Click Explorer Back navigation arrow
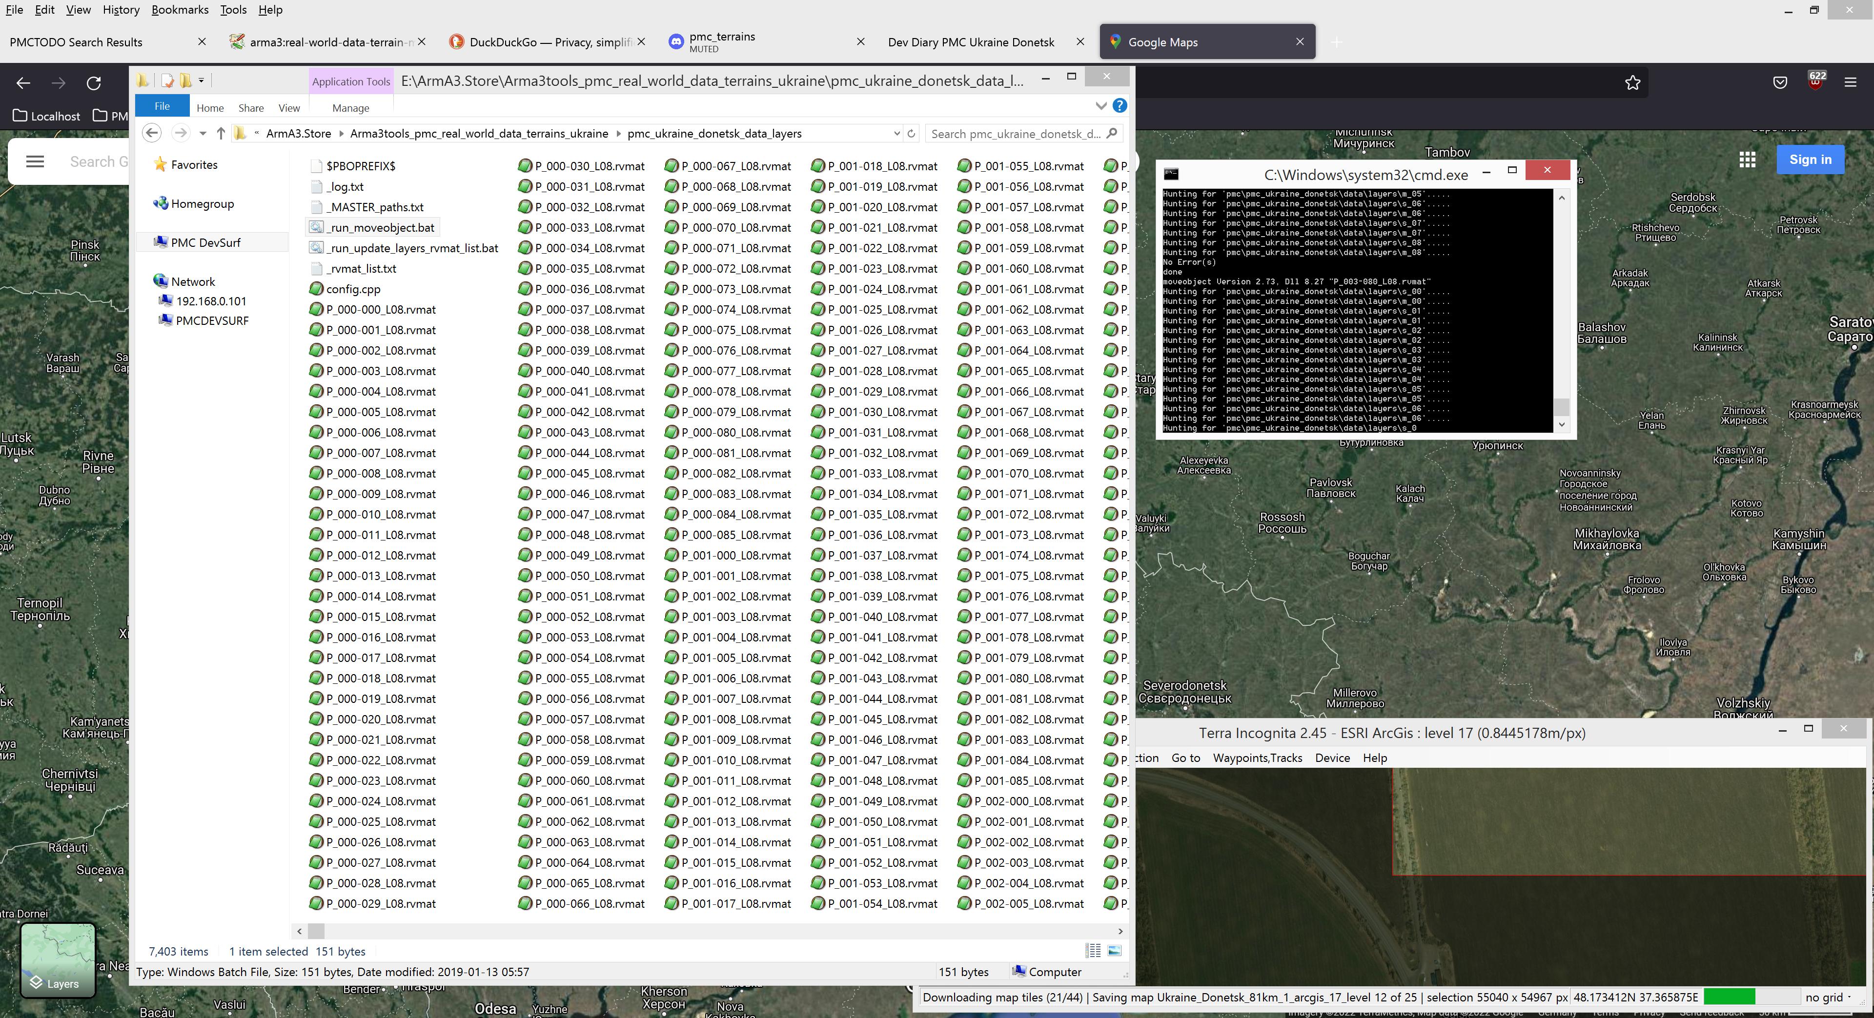1874x1018 pixels. click(151, 133)
